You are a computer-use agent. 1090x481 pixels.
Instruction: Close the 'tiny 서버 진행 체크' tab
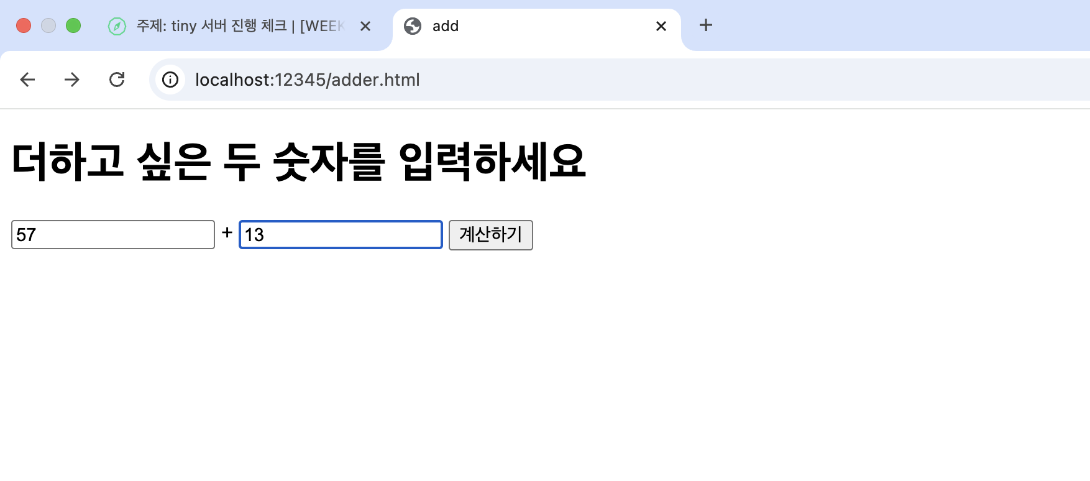pos(365,26)
